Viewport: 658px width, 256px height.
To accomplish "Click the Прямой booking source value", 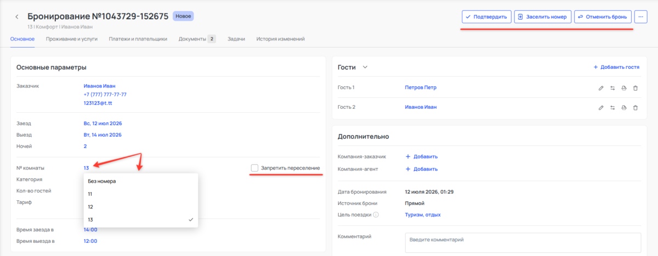I will point(415,203).
